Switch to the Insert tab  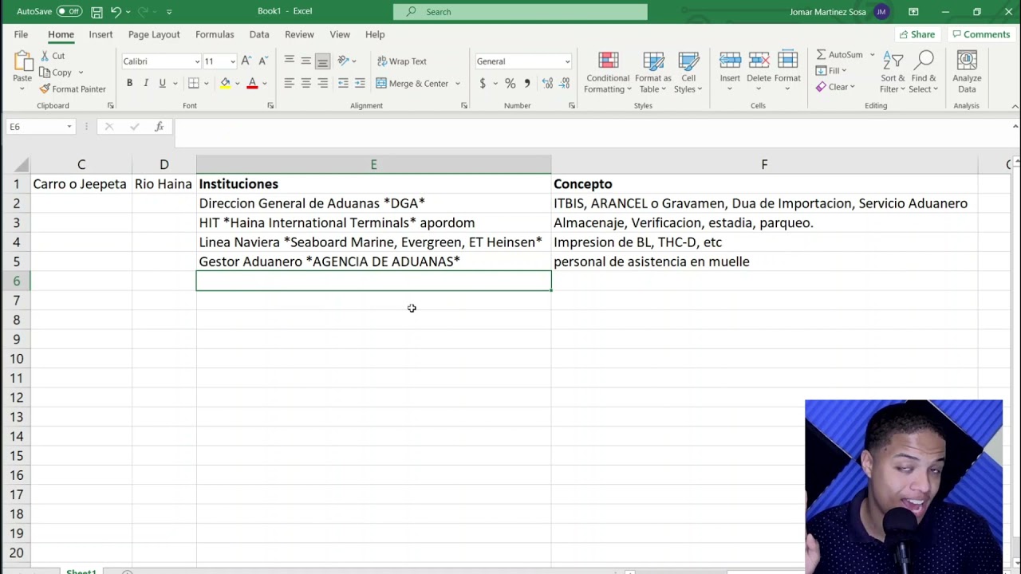pos(101,34)
